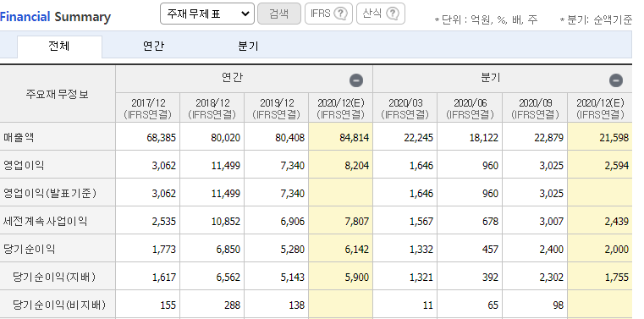
Task: Click the 당기순이익(지배) row label
Action: 54,278
